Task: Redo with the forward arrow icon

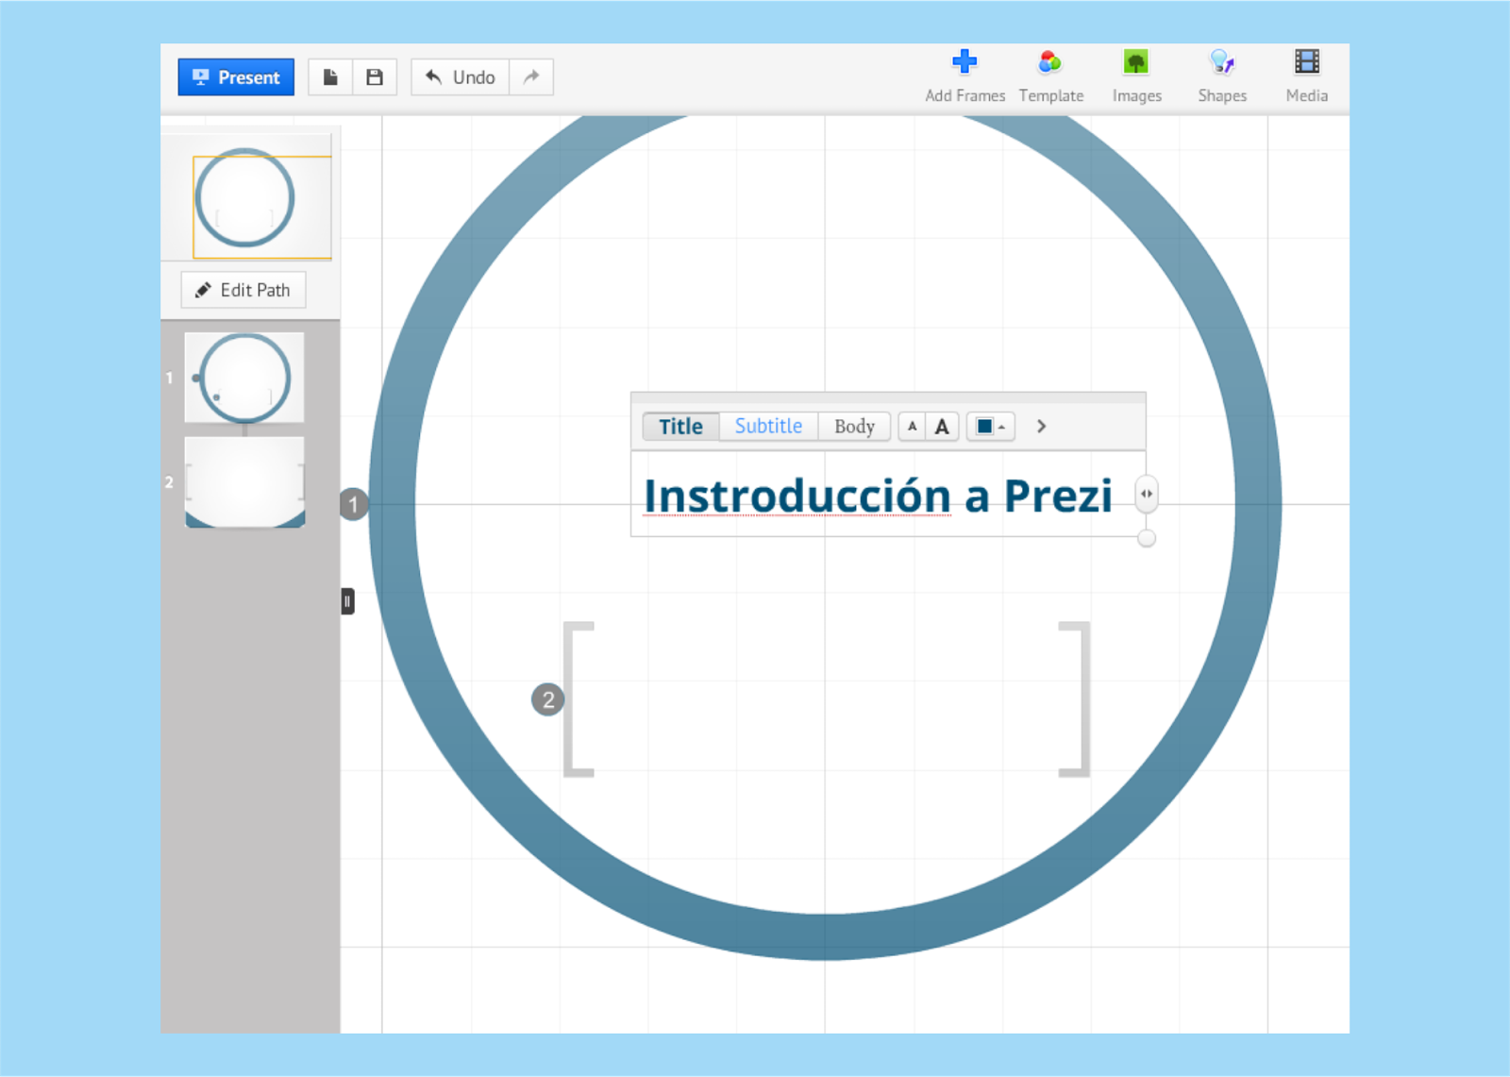Action: coord(531,77)
